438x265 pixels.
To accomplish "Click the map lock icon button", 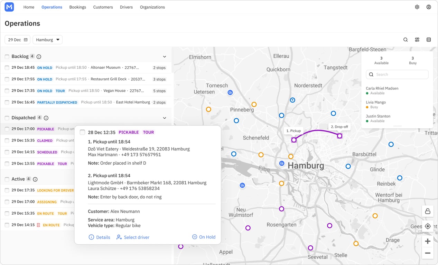I will pos(428,211).
